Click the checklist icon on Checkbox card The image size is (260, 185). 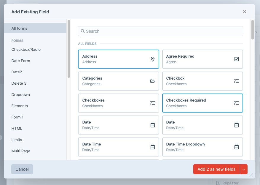tap(237, 81)
